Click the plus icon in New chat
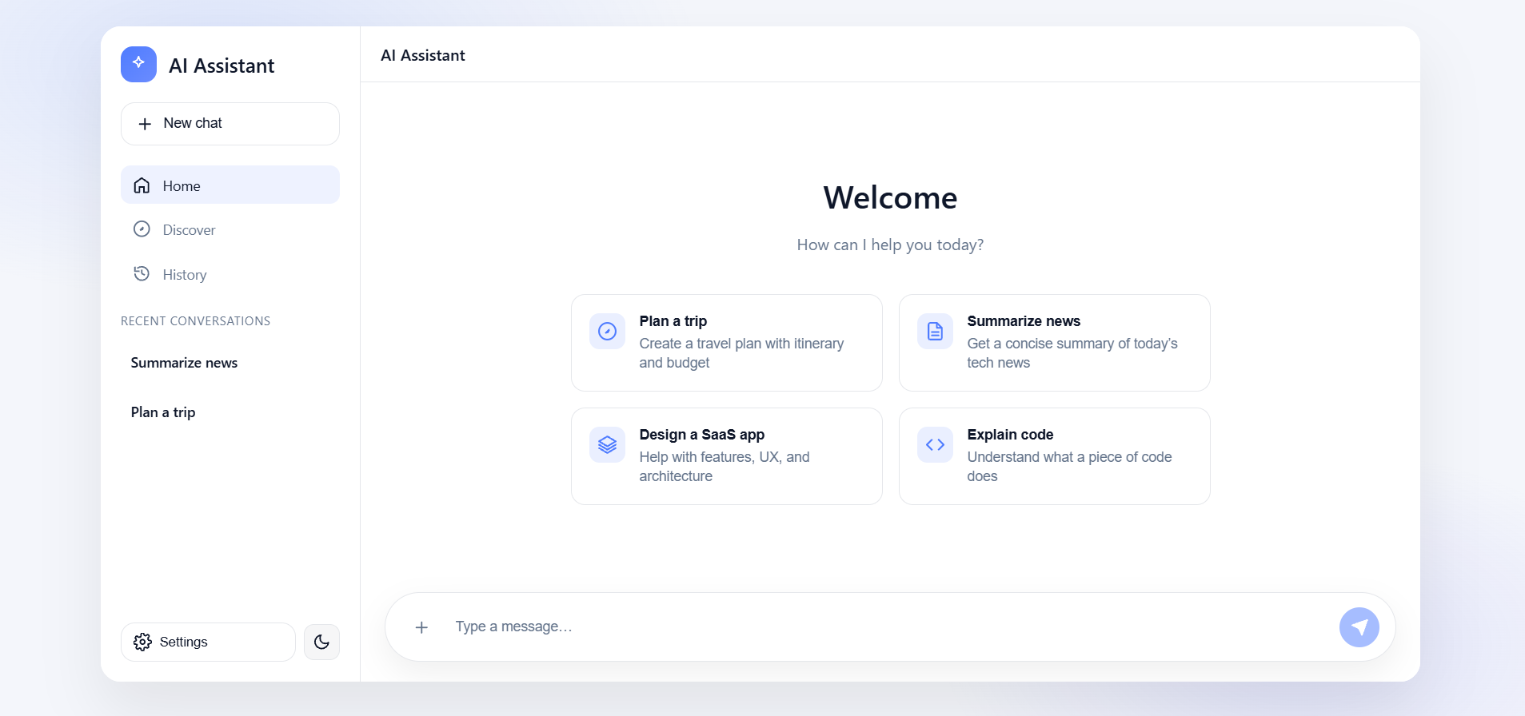 [145, 124]
